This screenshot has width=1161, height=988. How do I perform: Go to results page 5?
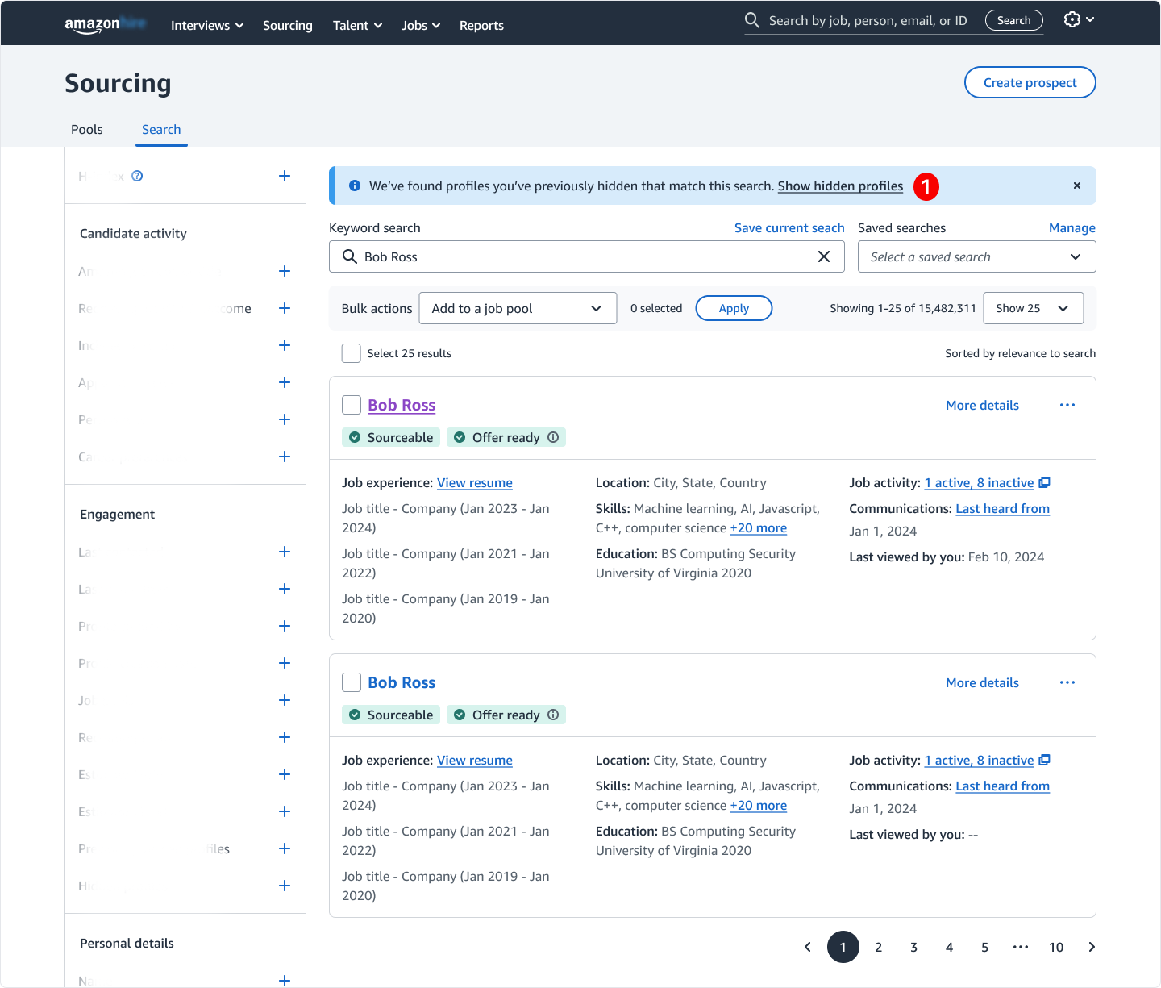[x=984, y=947]
